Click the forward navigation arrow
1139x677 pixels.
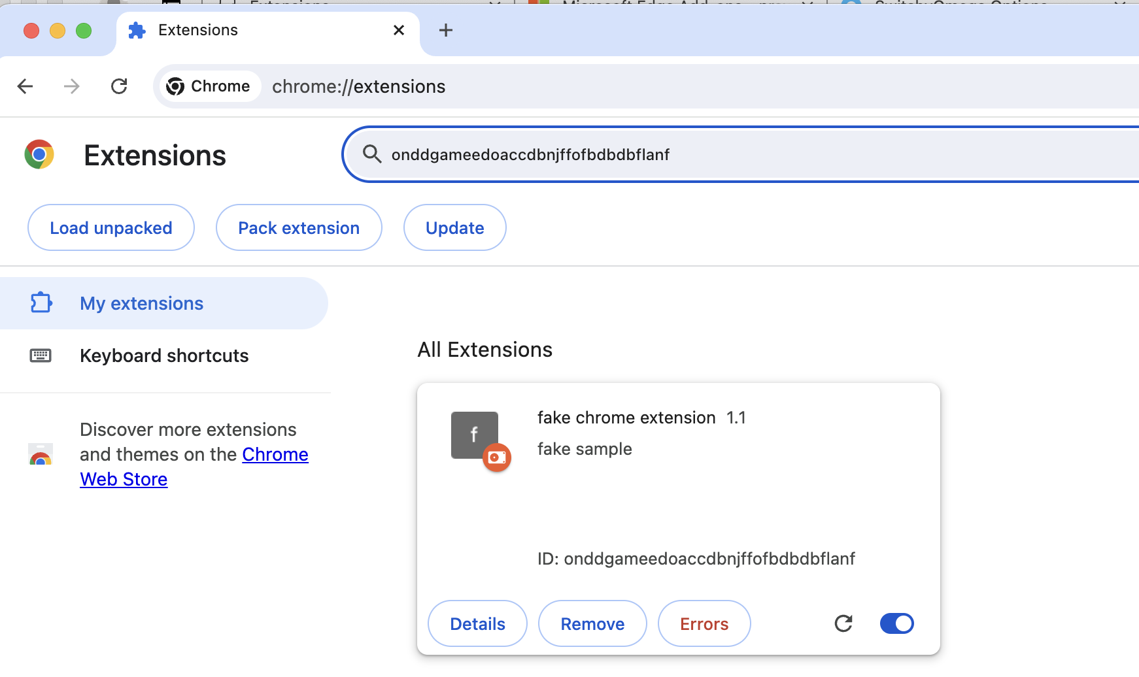[x=72, y=86]
